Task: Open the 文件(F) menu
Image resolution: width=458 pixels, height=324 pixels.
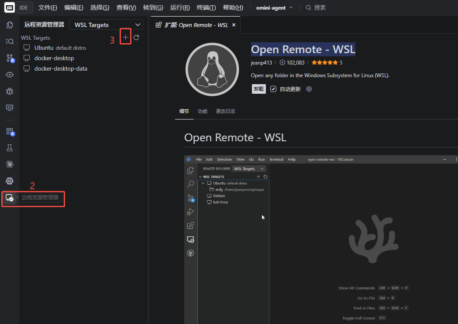Action: (48, 7)
